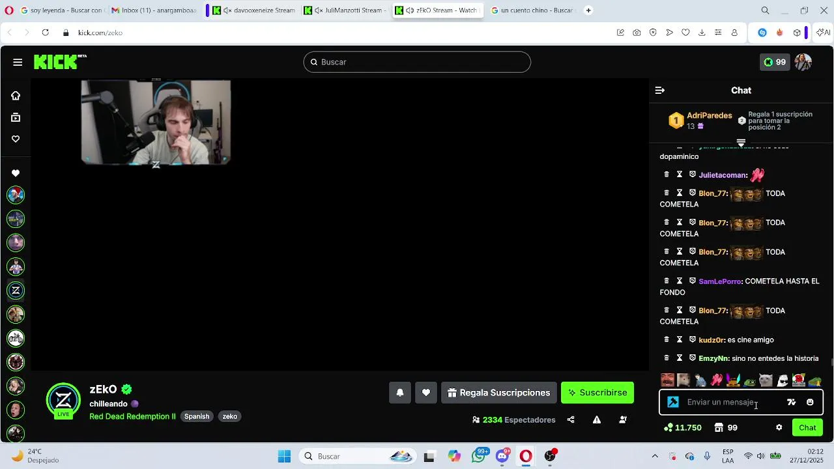This screenshot has width=834, height=469.
Task: Click the notification bell button for zEkO
Action: [400, 393]
